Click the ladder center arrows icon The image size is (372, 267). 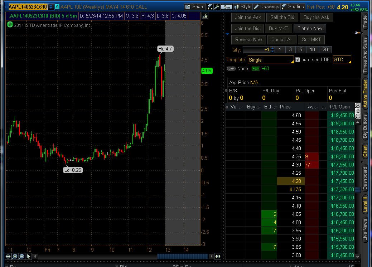(x=358, y=111)
